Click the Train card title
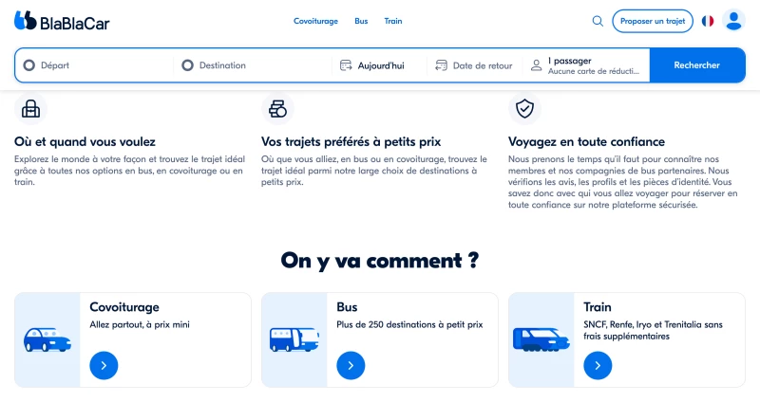Screen dimensions: 760x402 (x=598, y=307)
